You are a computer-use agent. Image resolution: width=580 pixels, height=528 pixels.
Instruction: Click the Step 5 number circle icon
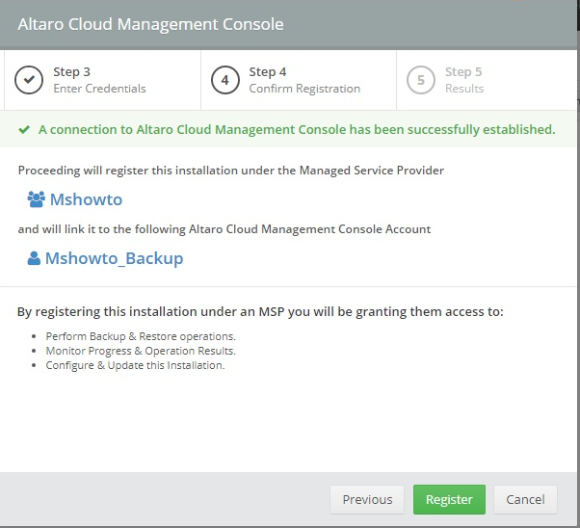click(421, 80)
